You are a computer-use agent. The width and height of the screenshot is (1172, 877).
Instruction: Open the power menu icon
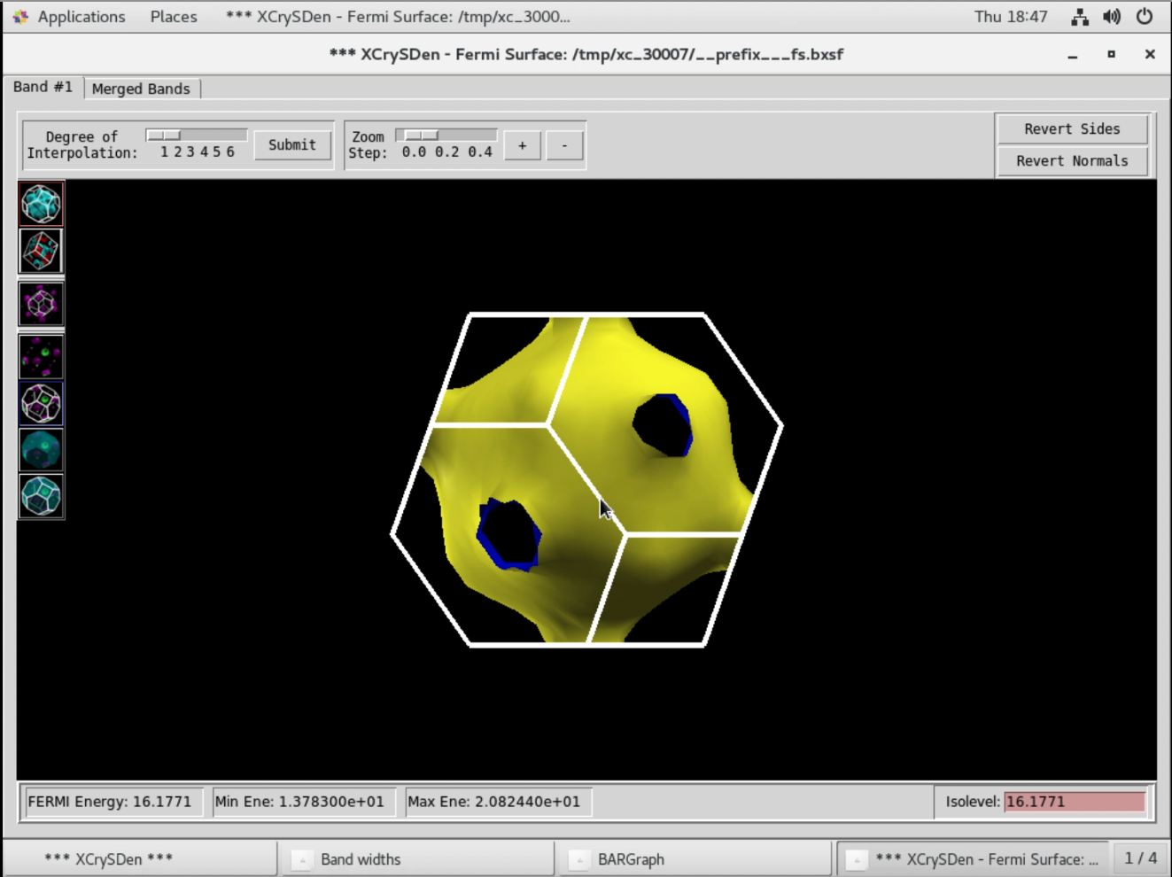coord(1145,17)
